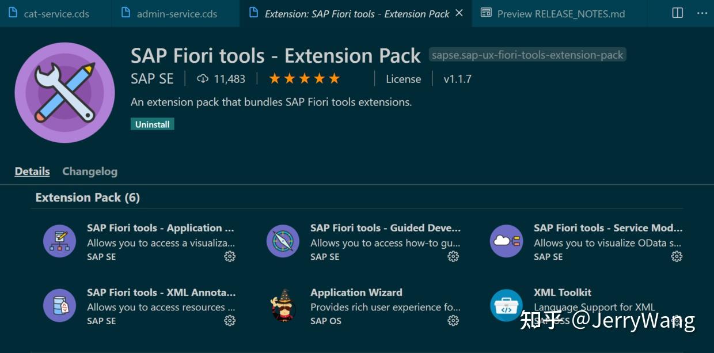The width and height of the screenshot is (714, 353).
Task: Click the split editor icon
Action: click(x=678, y=13)
